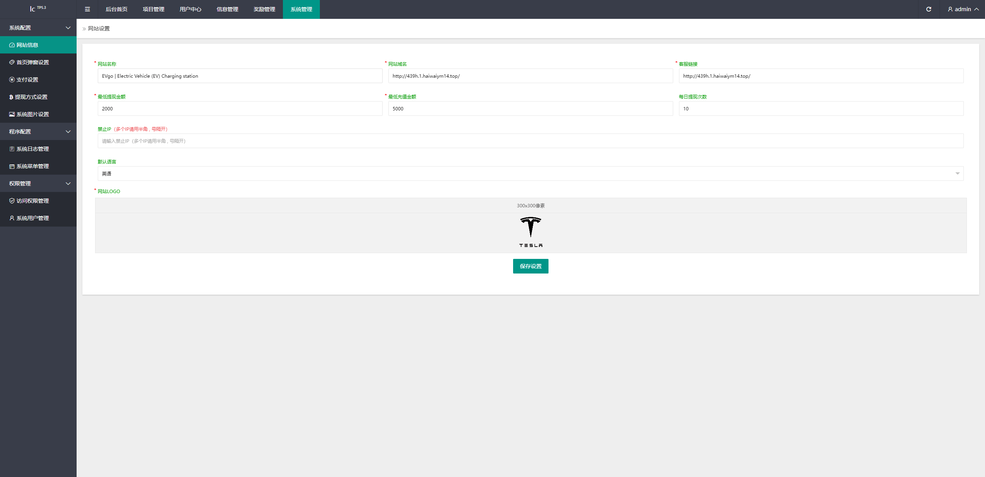The height and width of the screenshot is (477, 985).
Task: Open 系统菜单管理 page
Action: click(38, 166)
